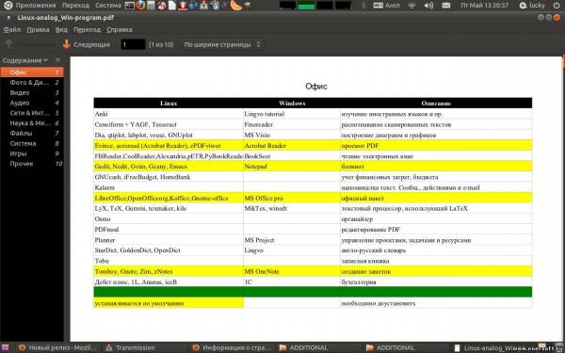
Task: Open Firefox from the top panel launcher
Action: click(x=140, y=6)
